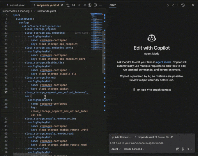Split the editor to the right

point(95,5)
